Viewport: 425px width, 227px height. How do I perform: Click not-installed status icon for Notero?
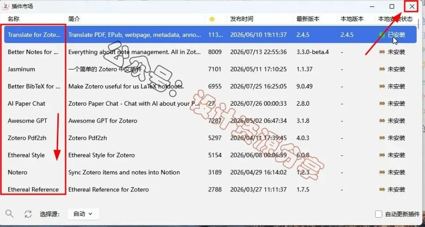(382, 173)
